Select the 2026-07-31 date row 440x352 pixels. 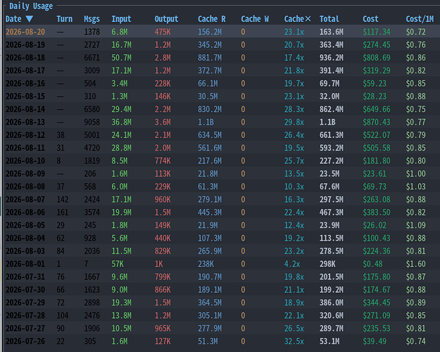coord(222,277)
